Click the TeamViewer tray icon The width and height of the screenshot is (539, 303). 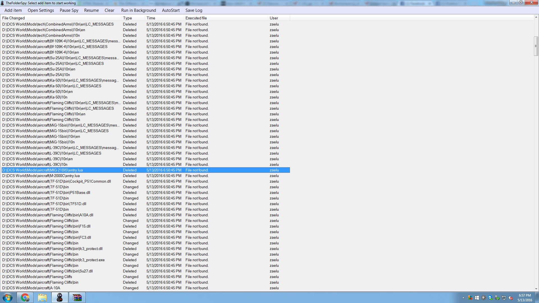pyautogui.click(x=490, y=298)
